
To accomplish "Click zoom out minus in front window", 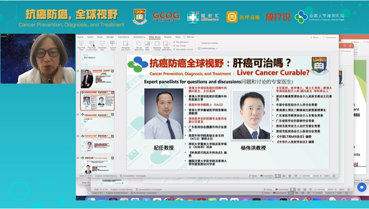I will coord(300,176).
